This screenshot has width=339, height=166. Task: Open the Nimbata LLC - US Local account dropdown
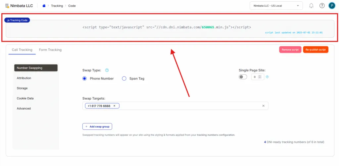[276, 6]
